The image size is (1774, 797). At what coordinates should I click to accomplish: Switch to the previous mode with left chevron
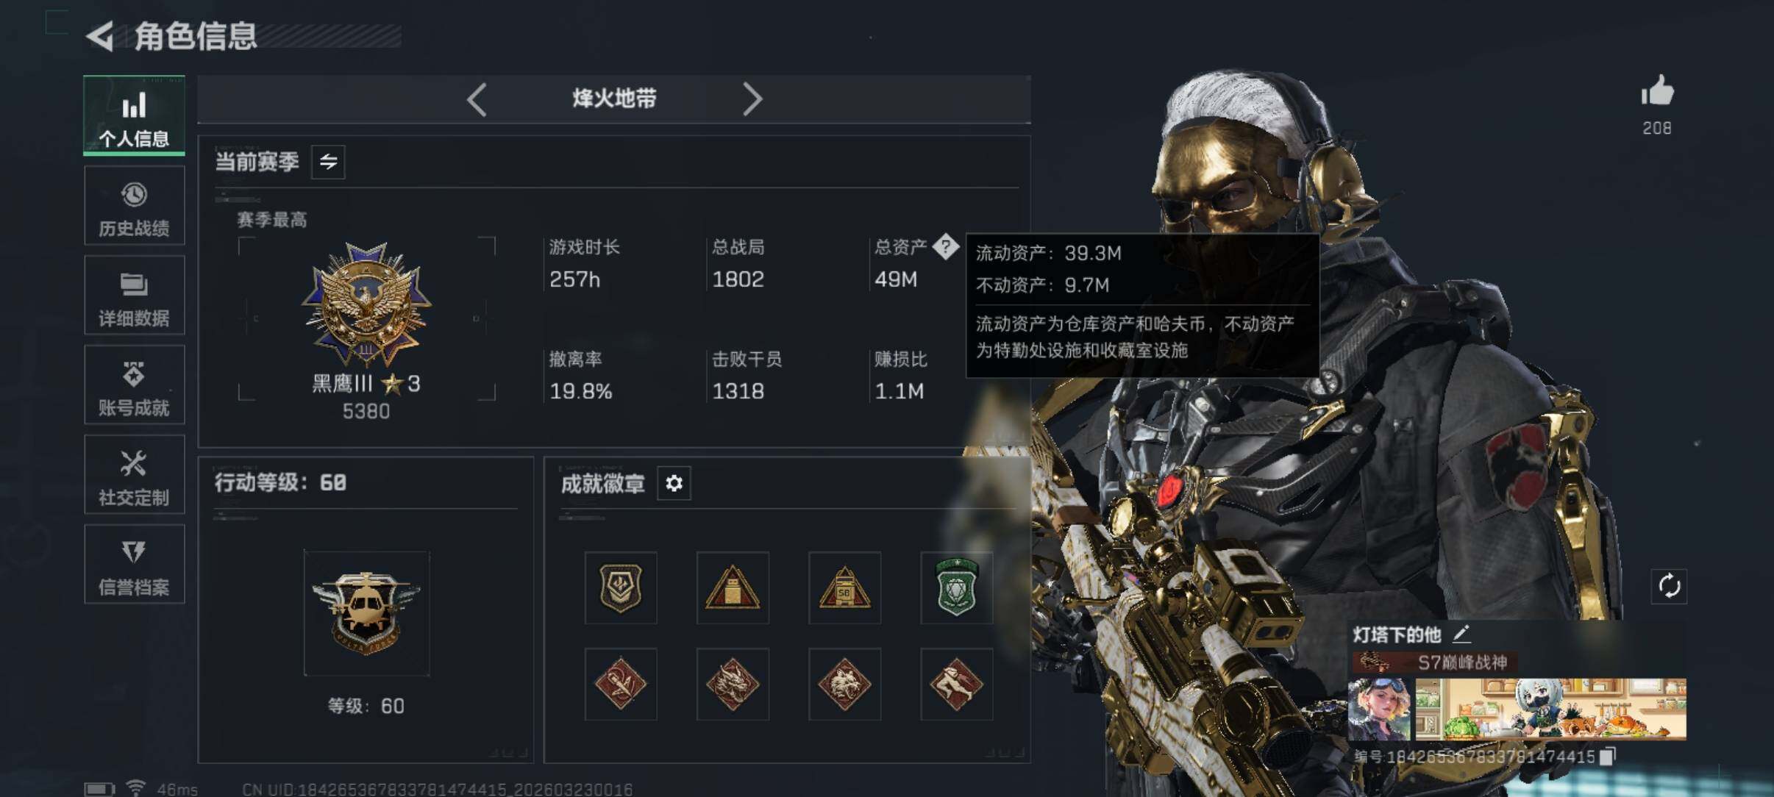pyautogui.click(x=477, y=99)
